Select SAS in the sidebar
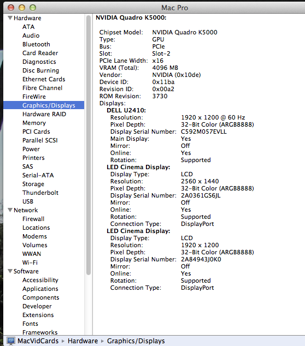Viewport: 305px width, 346px height. [x=28, y=166]
